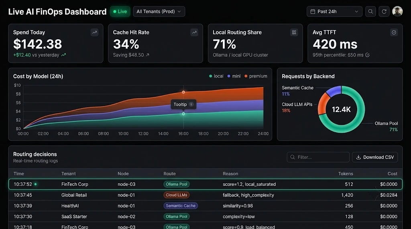This screenshot has height=229, width=411.
Task: Click the check icon after 95th percentile
Action: pyautogui.click(x=368, y=55)
